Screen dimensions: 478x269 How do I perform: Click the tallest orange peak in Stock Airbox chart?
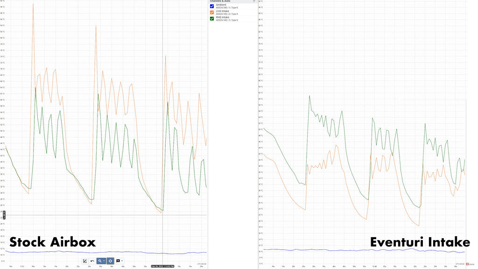33,4
